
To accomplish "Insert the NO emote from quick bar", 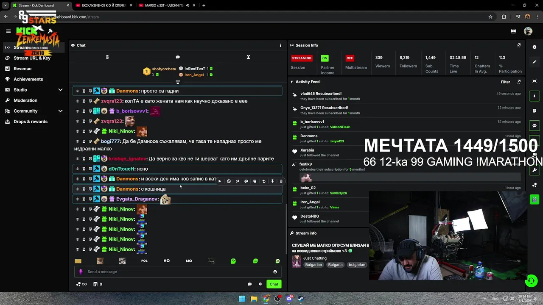I will point(167,261).
